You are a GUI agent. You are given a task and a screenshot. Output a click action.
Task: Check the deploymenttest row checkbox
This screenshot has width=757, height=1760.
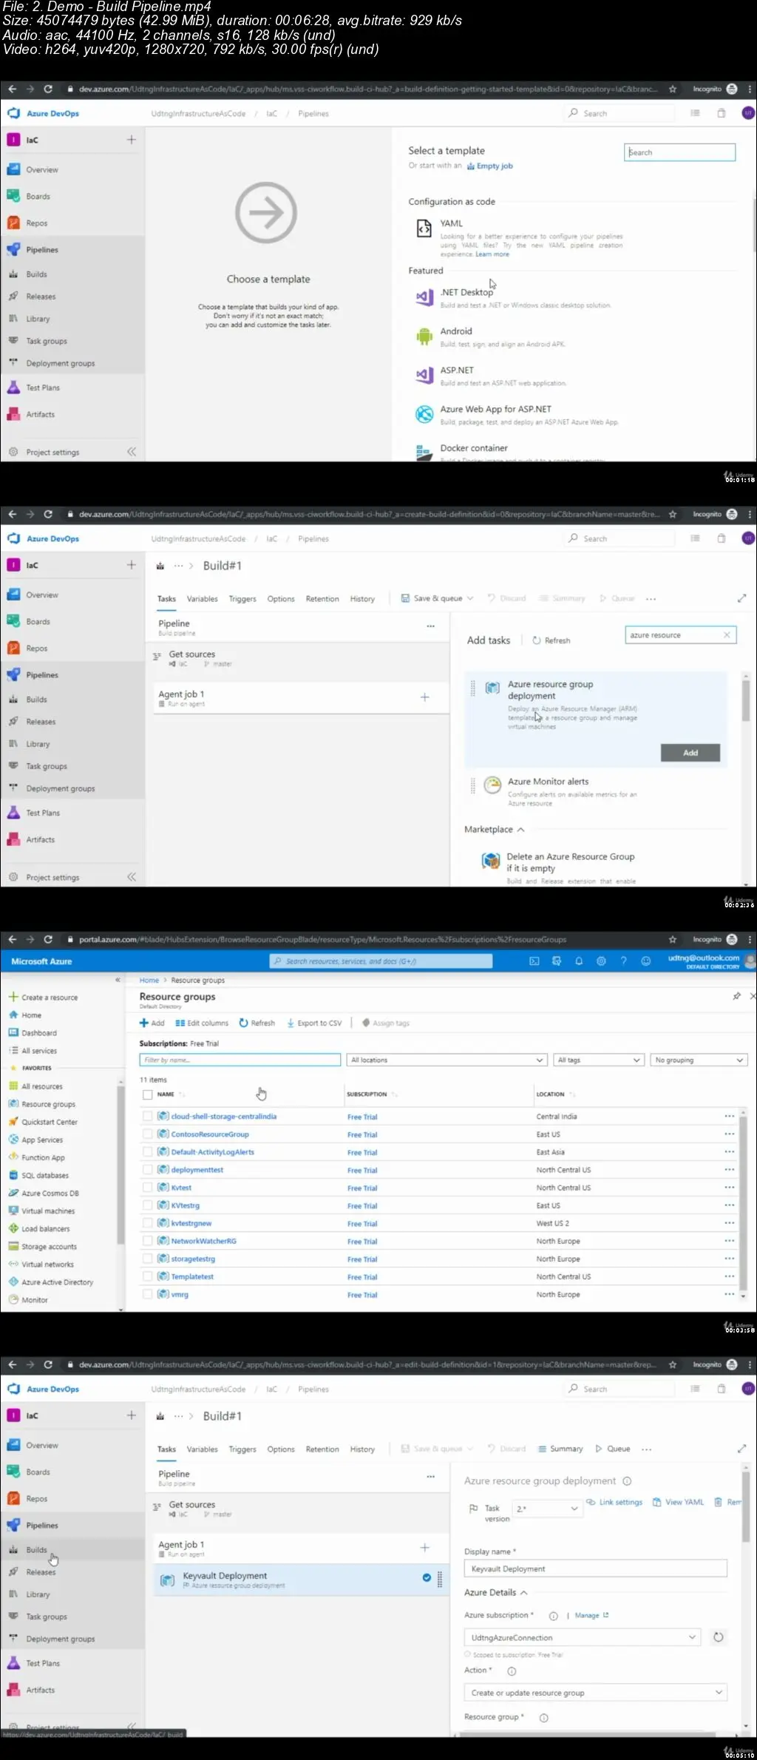[x=147, y=1169]
